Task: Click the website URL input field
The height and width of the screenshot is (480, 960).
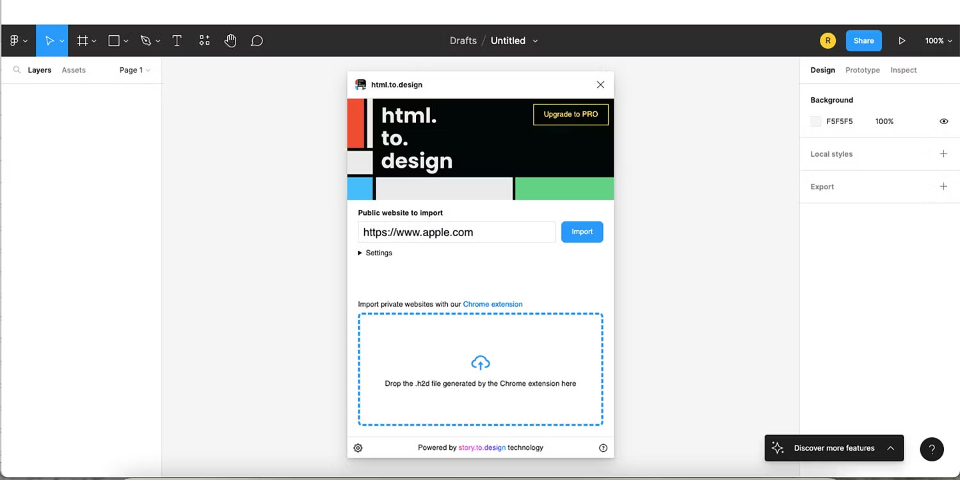Action: (456, 232)
